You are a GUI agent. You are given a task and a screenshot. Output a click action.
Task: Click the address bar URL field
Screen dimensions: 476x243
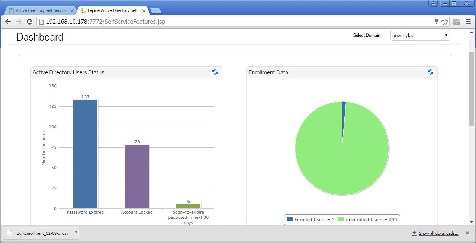[x=238, y=22]
